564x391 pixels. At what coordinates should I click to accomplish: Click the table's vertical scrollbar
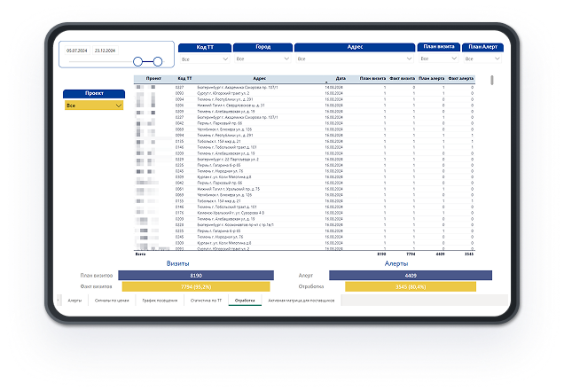pos(492,80)
